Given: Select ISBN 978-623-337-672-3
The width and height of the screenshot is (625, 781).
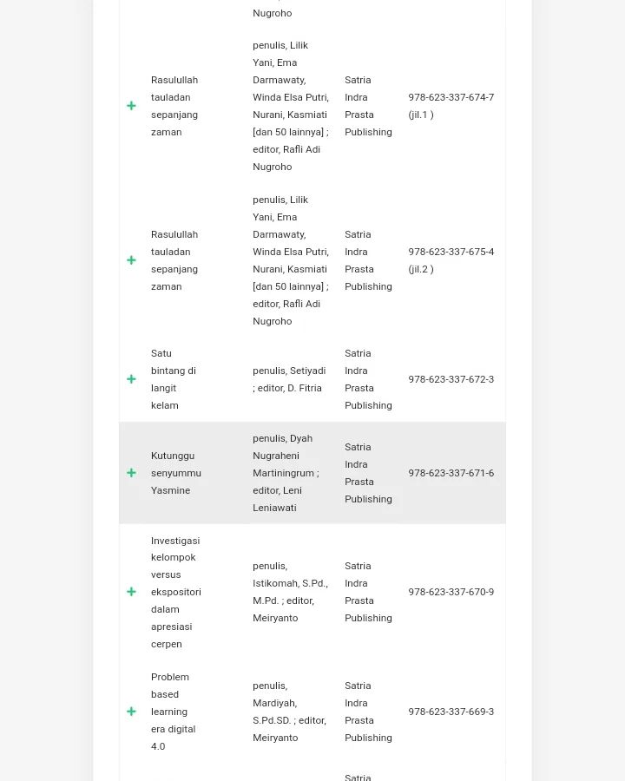Looking at the screenshot, I should point(451,379).
